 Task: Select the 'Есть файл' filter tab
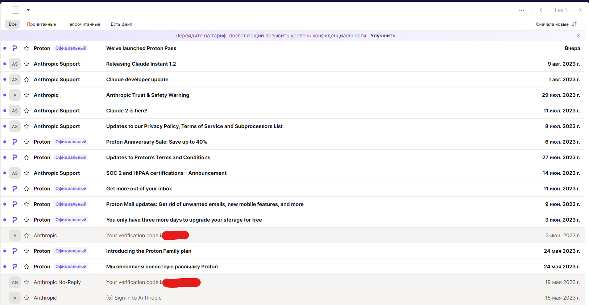[121, 24]
